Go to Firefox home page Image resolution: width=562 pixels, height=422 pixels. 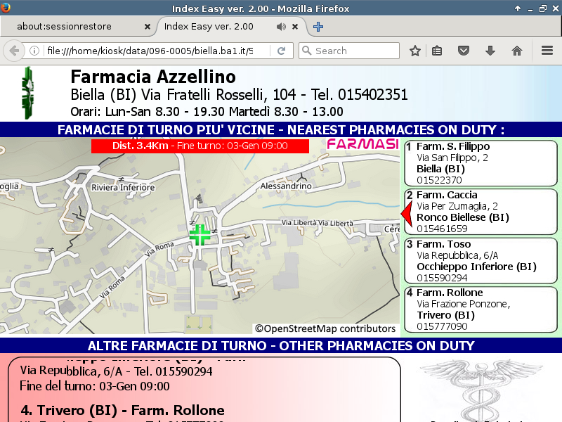click(x=517, y=51)
